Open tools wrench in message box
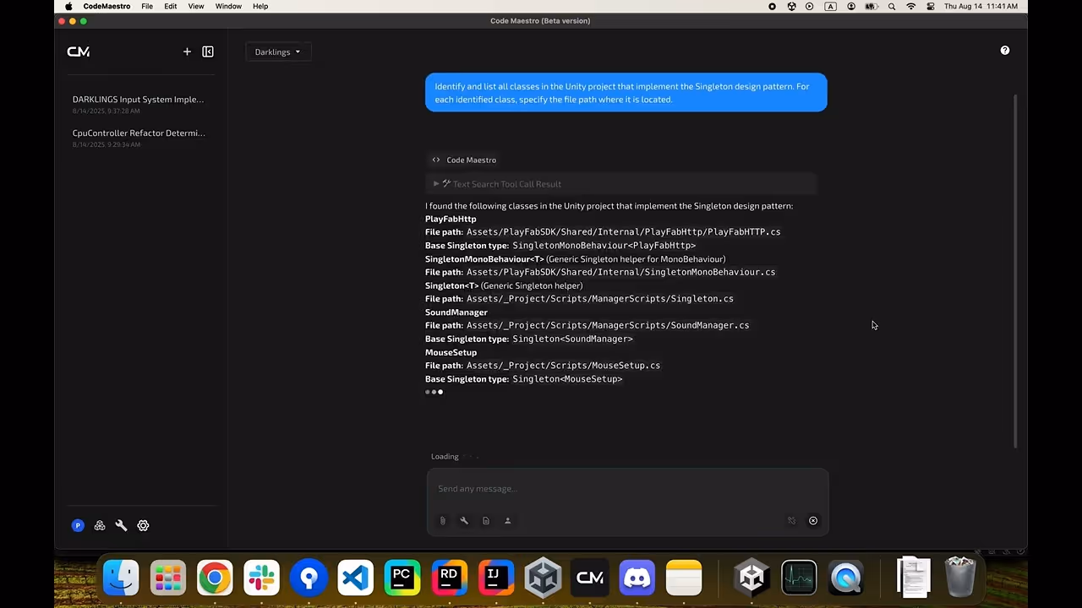The height and width of the screenshot is (608, 1082). click(464, 521)
